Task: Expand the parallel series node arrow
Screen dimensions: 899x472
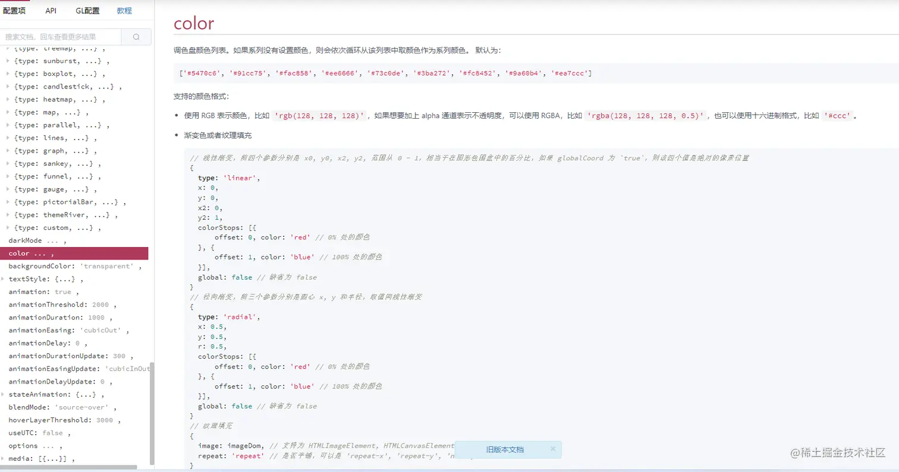Action: click(x=8, y=125)
